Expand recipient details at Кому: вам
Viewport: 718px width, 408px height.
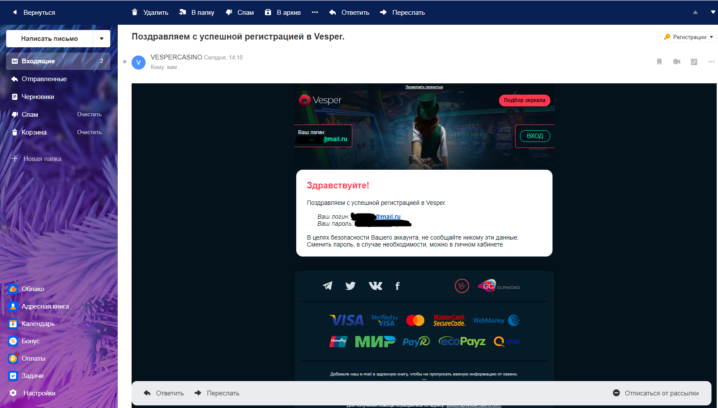164,67
